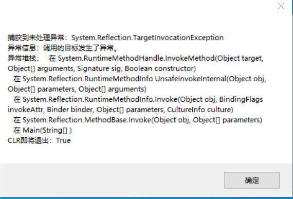The image size is (293, 199).
Task: Click the Main(String[] ) stack entry
Action: [47, 130]
